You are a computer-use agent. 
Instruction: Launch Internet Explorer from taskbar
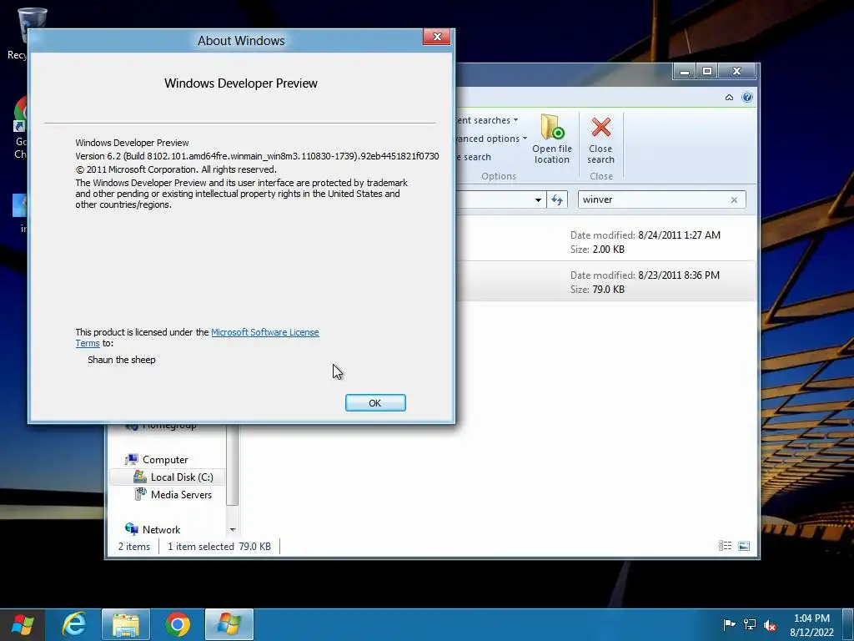[74, 624]
